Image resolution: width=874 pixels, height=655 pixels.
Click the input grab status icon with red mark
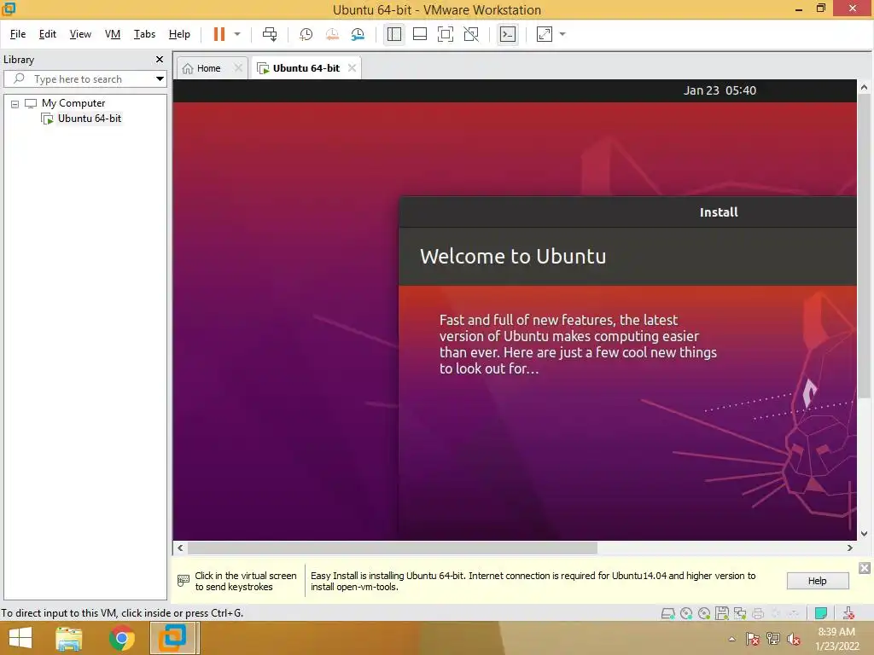[x=848, y=614]
